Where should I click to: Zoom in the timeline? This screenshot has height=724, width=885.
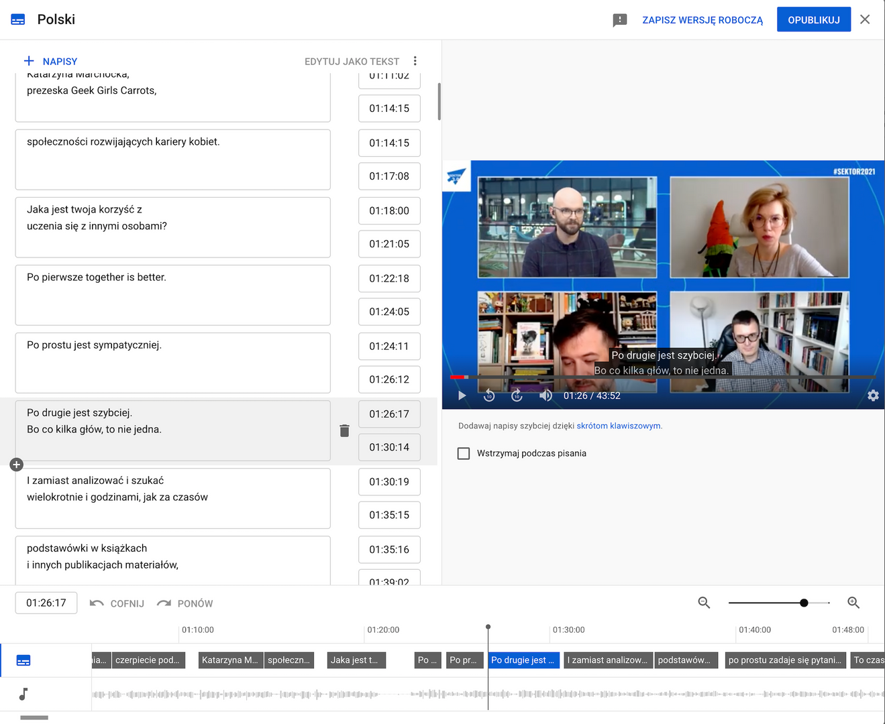coord(853,603)
